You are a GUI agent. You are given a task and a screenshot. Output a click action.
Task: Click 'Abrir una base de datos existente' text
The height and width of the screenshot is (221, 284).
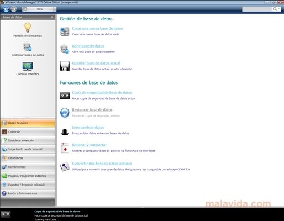click(93, 52)
